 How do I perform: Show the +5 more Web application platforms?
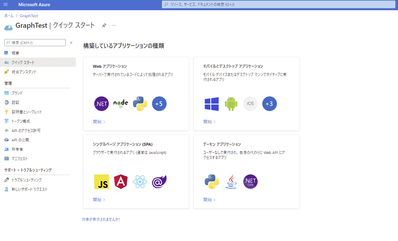tap(159, 104)
